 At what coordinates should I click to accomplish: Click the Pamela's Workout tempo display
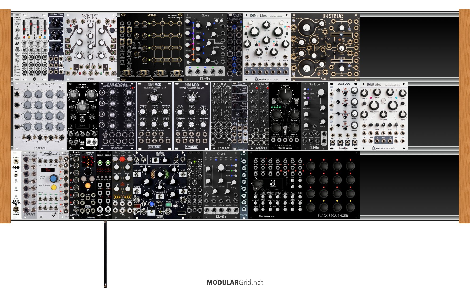48,170
